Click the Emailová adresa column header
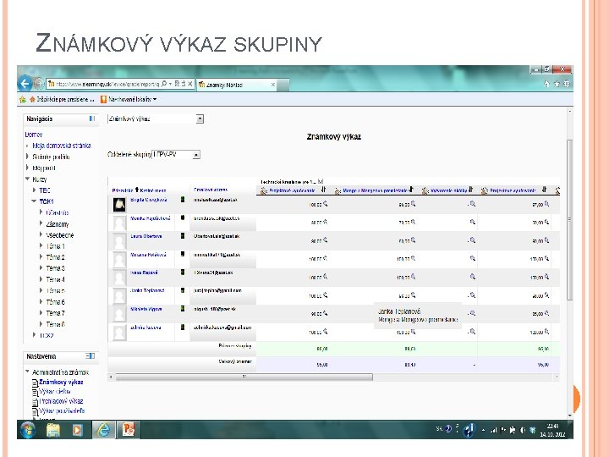 [x=211, y=190]
